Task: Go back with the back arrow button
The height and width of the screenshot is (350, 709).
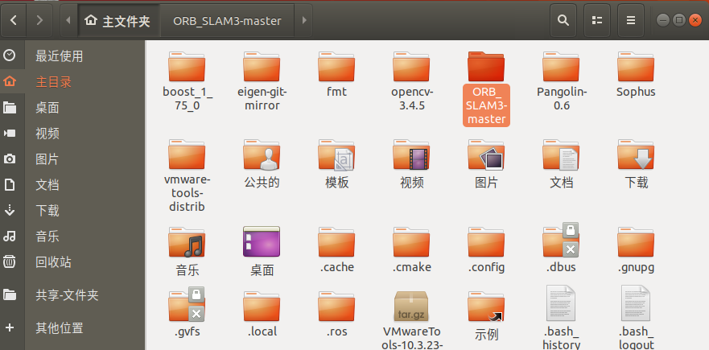Action: click(14, 20)
